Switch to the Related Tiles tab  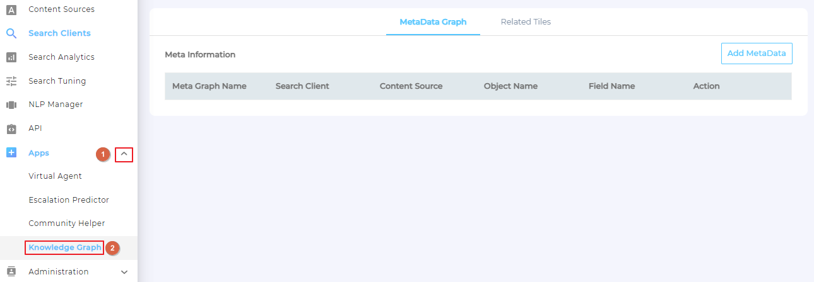point(526,22)
